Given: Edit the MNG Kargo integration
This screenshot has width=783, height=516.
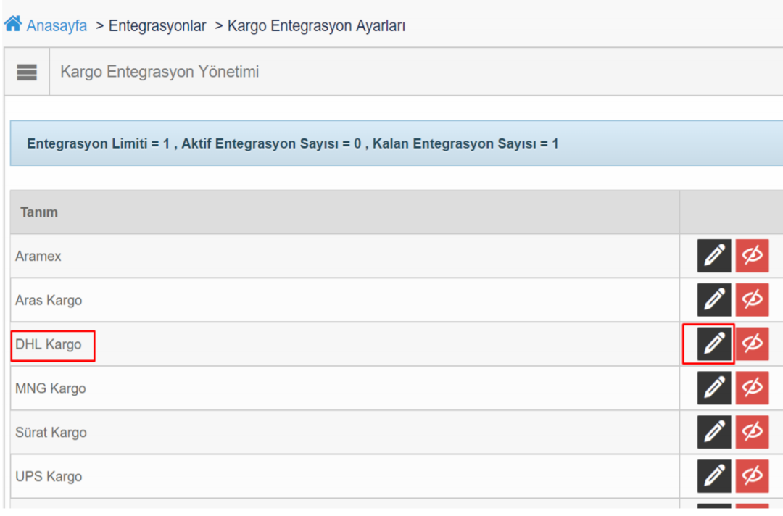Looking at the screenshot, I should [x=714, y=388].
